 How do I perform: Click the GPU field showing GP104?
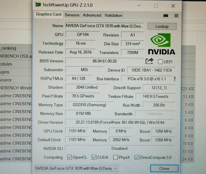pos(83,35)
